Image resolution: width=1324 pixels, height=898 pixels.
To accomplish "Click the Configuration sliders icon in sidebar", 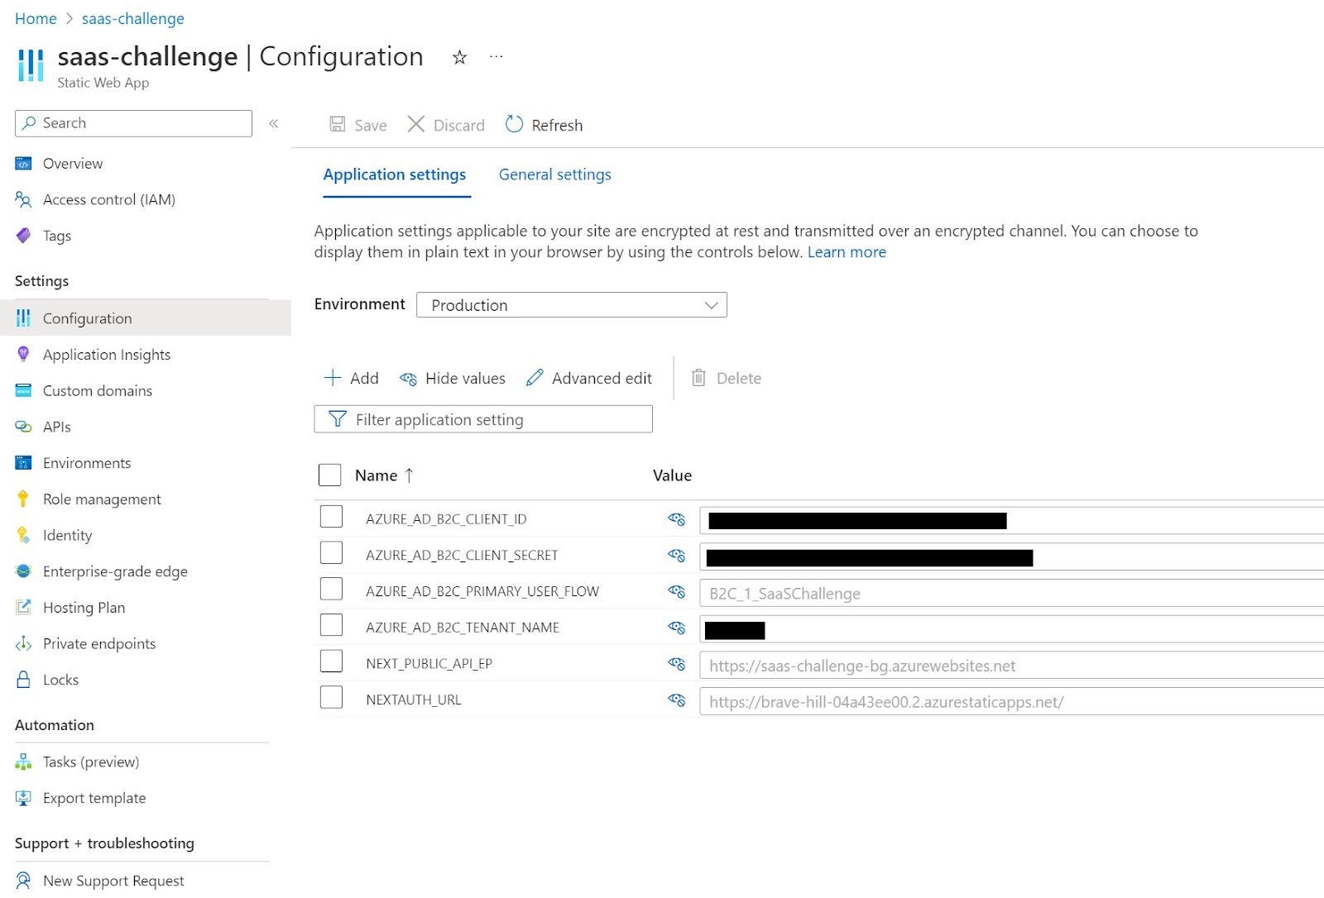I will pyautogui.click(x=23, y=318).
